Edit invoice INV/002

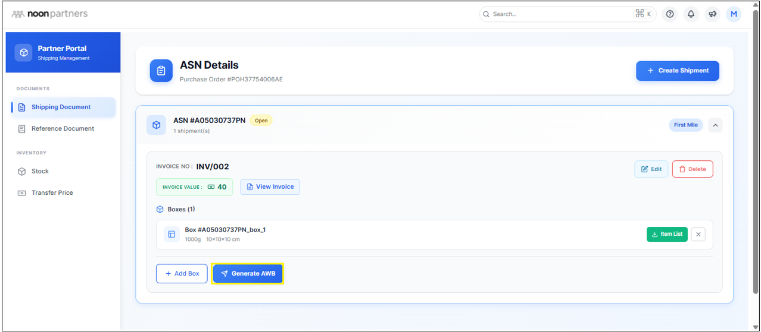point(651,169)
